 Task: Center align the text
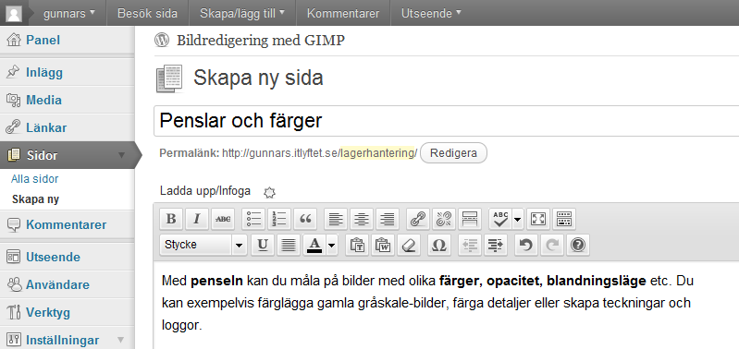(x=362, y=219)
